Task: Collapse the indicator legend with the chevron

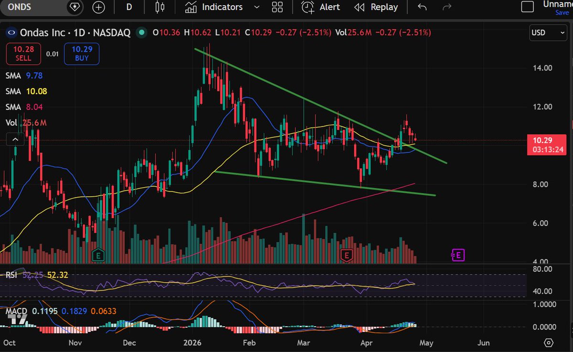Action: pyautogui.click(x=15, y=139)
